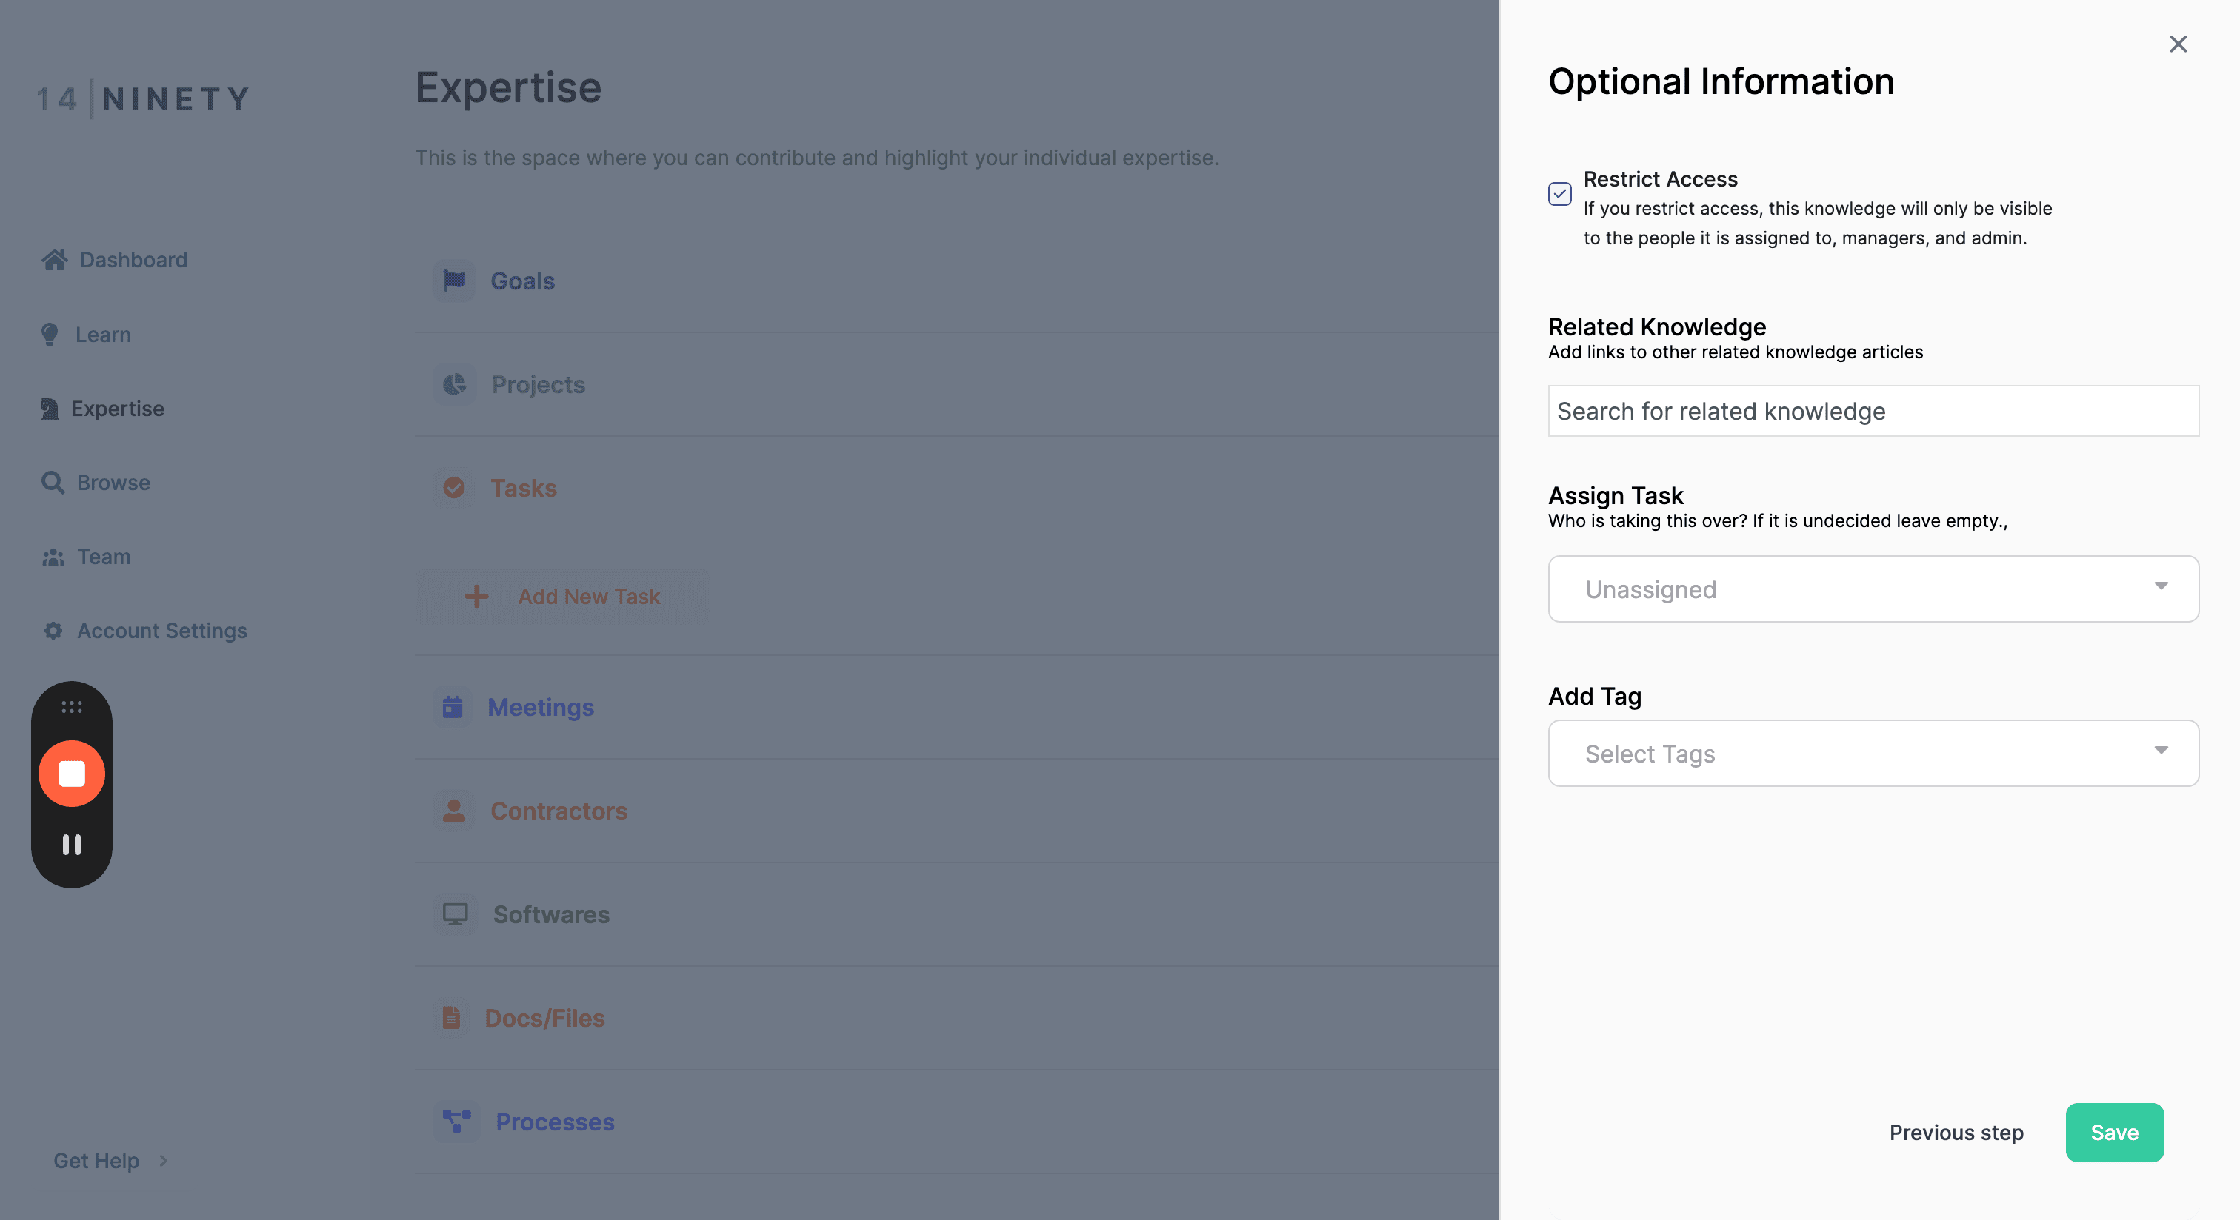Save the optional information
The width and height of the screenshot is (2240, 1220).
(2114, 1131)
